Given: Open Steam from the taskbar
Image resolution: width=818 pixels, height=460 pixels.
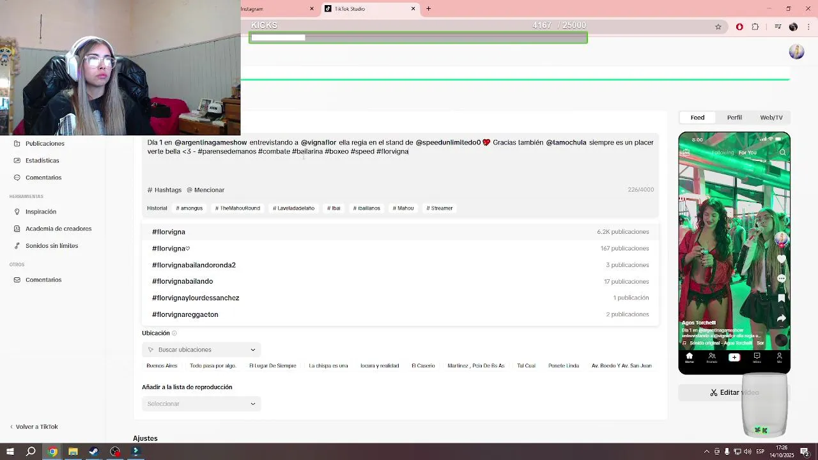Looking at the screenshot, I should 94,452.
